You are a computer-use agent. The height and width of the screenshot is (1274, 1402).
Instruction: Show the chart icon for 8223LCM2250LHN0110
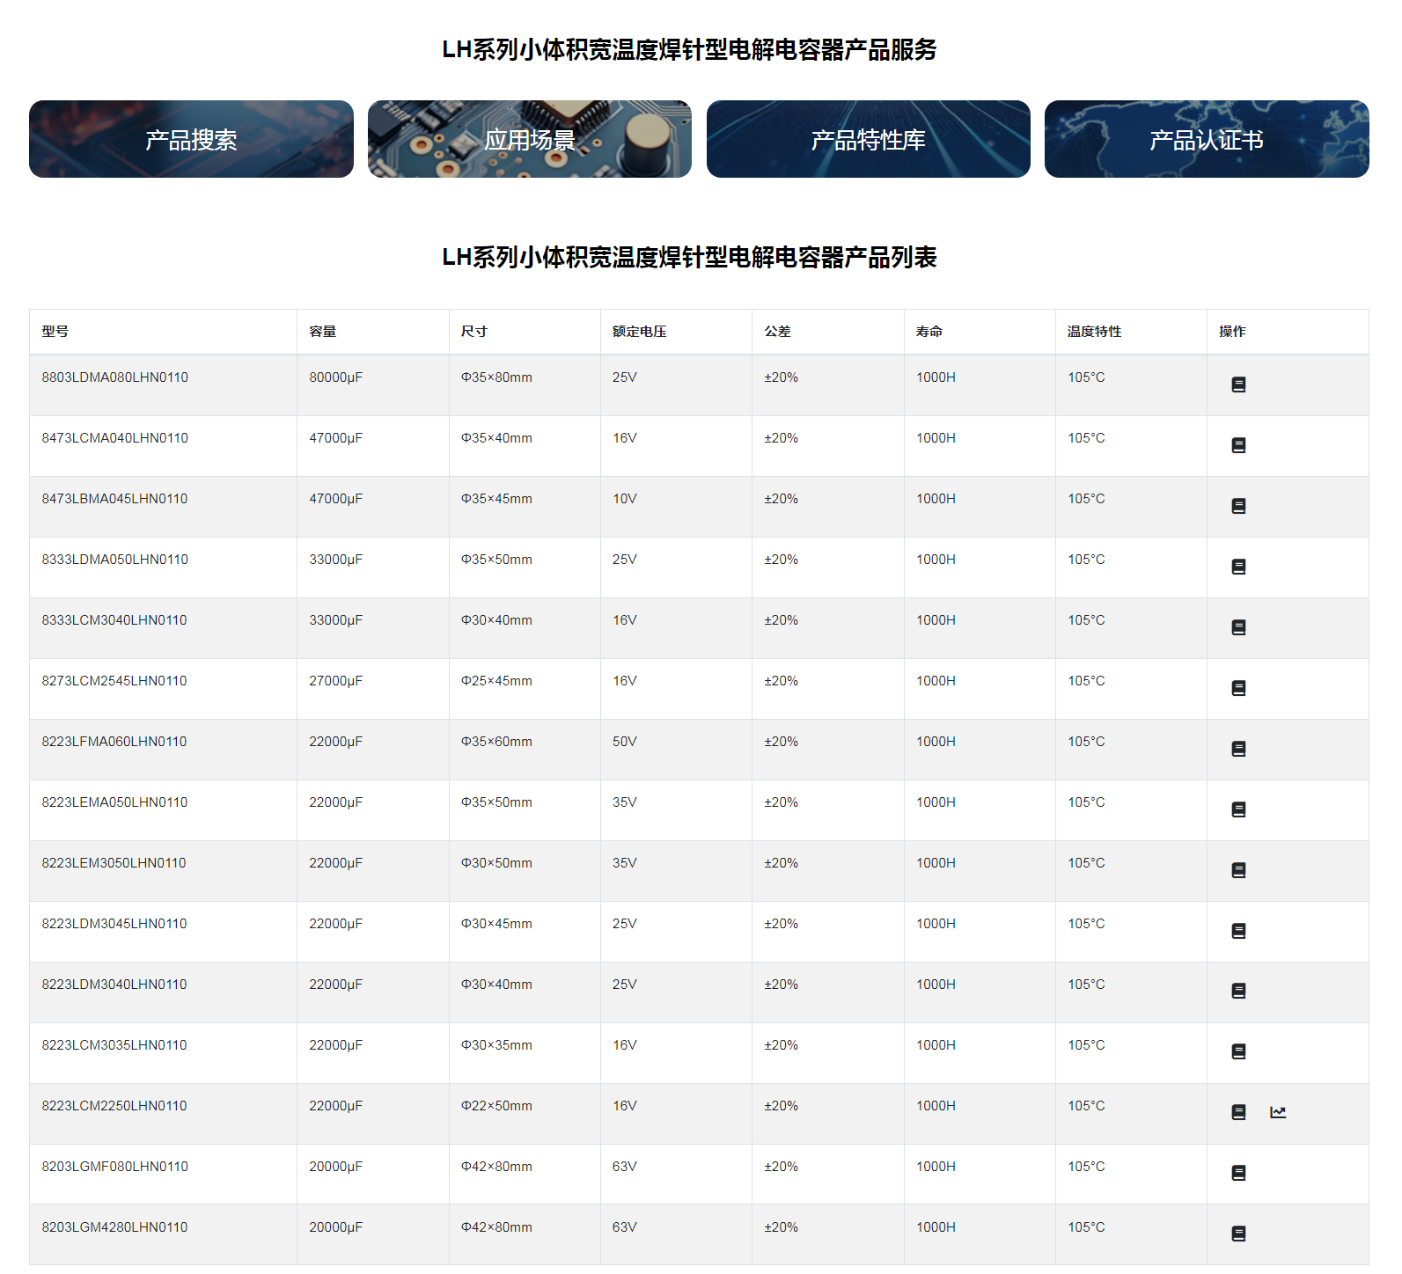coord(1278,1112)
